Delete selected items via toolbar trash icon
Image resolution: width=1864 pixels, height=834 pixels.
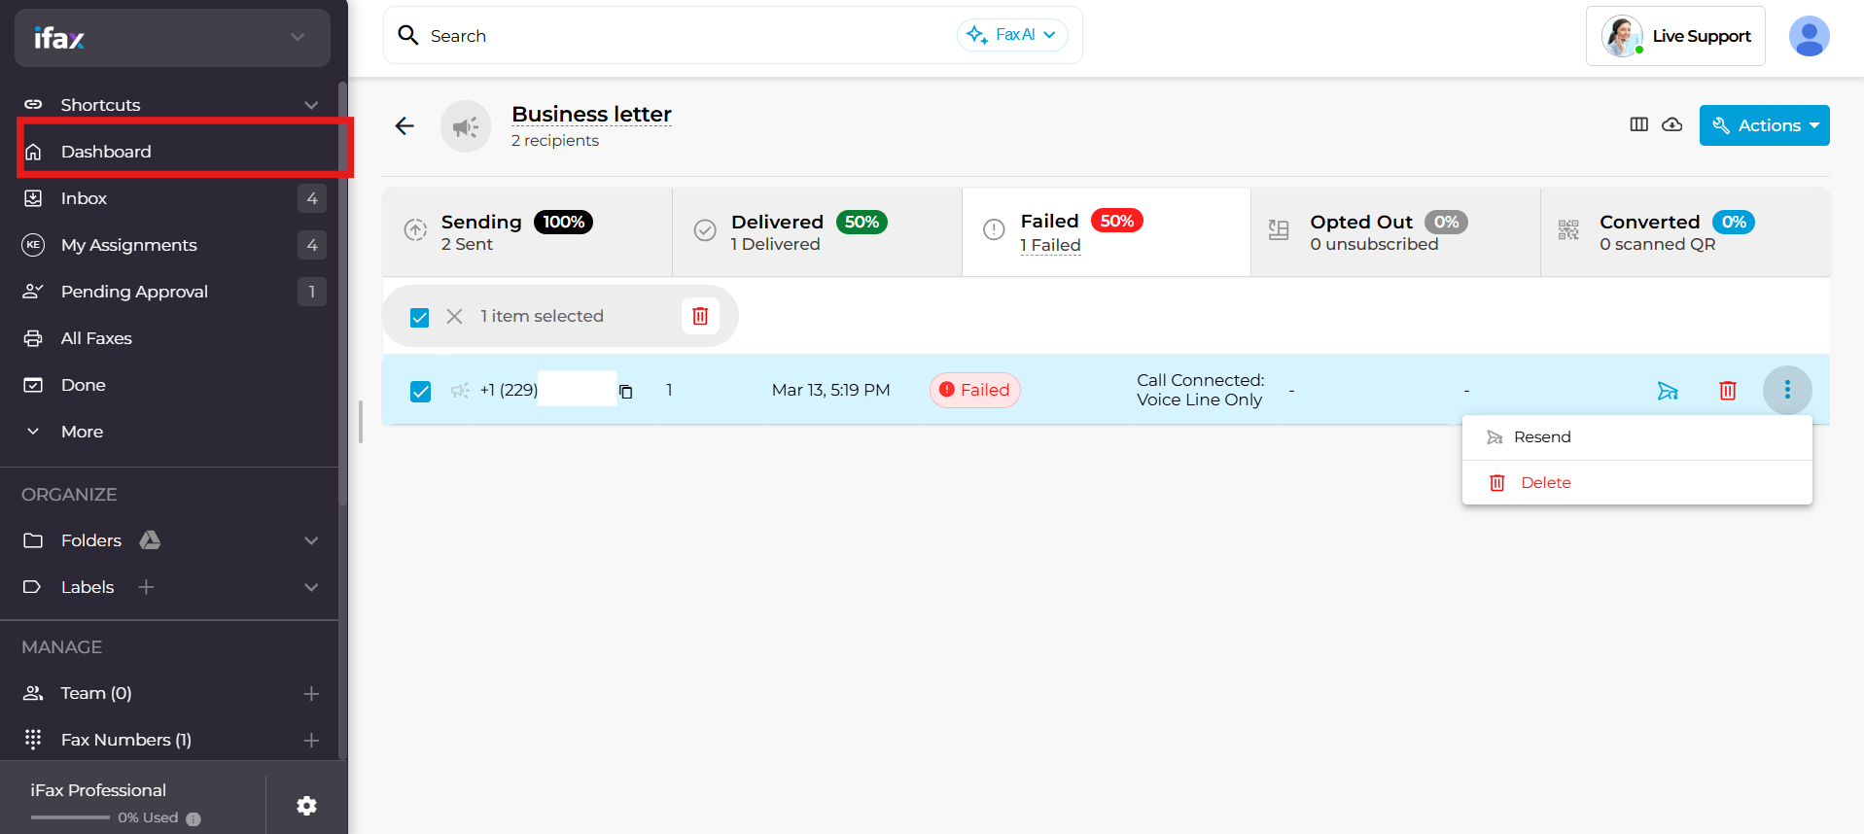(700, 316)
